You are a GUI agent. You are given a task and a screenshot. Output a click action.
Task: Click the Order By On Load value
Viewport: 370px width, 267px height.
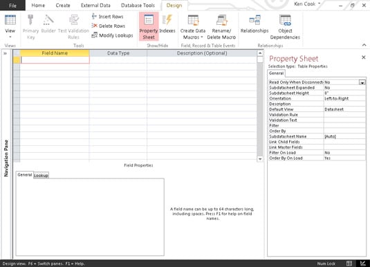coord(344,158)
